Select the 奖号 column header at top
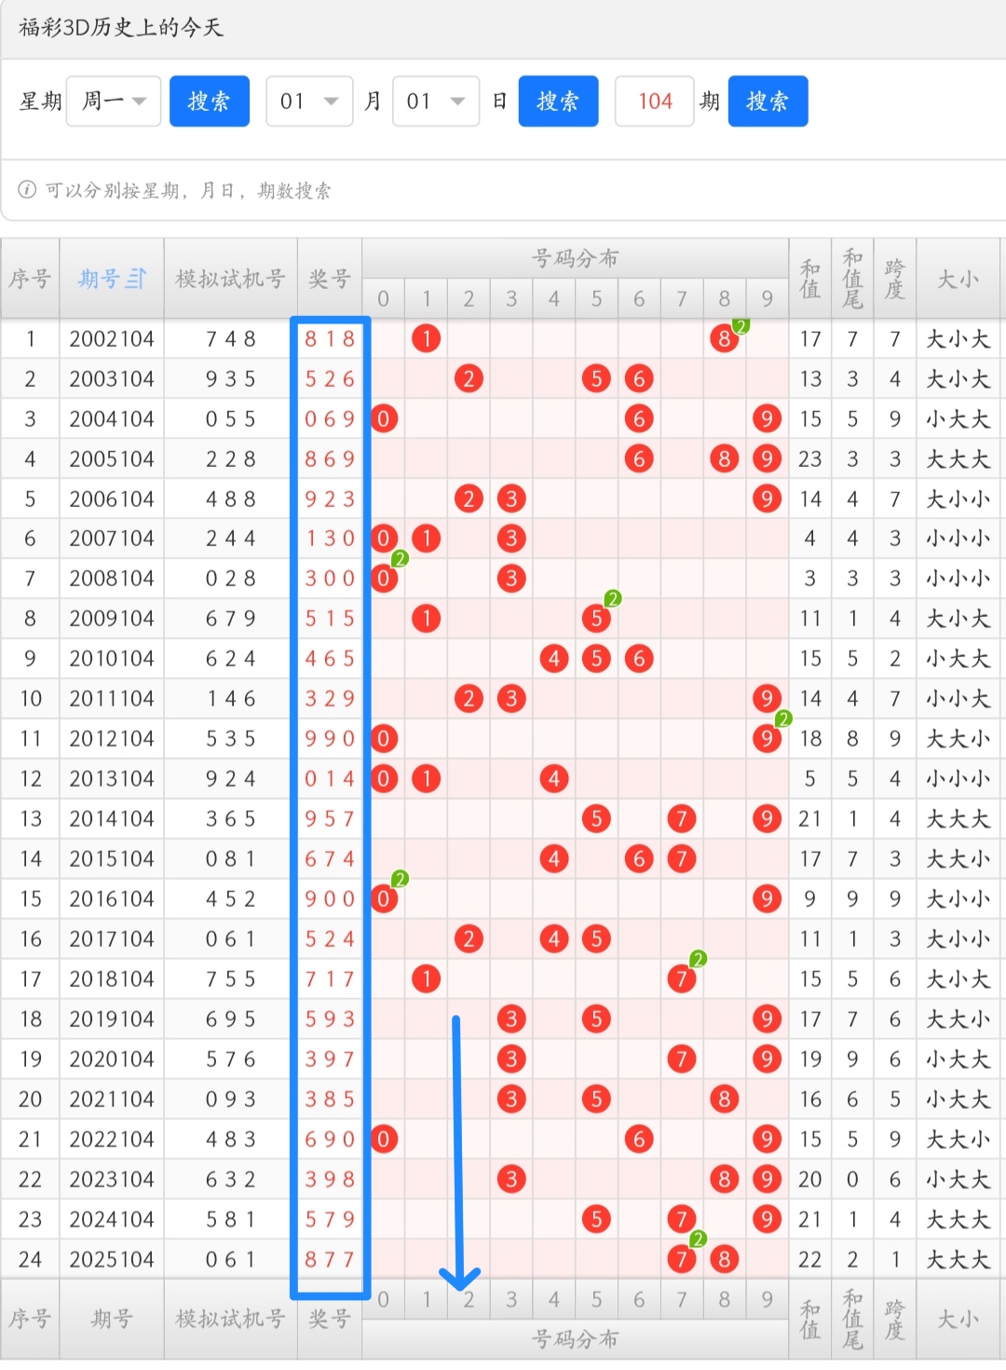 [330, 279]
